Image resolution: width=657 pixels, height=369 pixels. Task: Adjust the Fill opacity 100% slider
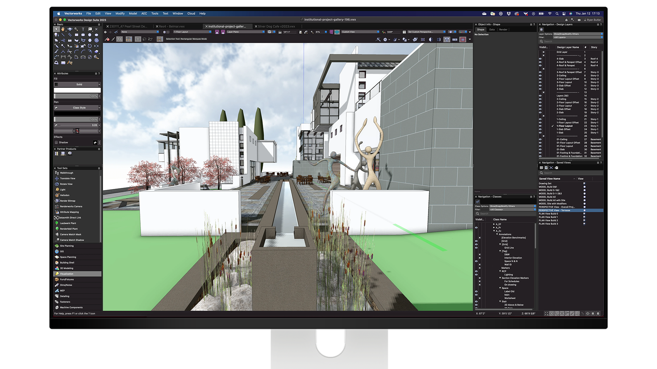[76, 96]
